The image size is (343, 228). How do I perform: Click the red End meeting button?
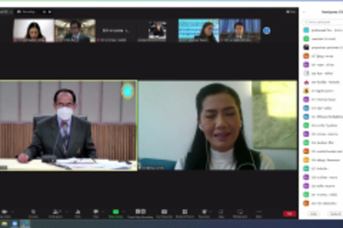pyautogui.click(x=289, y=214)
